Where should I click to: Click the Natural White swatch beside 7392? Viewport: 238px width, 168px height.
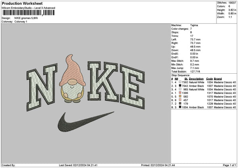tap(180, 82)
